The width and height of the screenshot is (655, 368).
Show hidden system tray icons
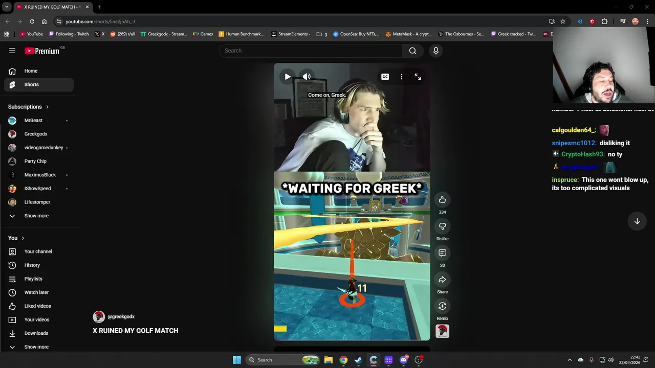[570, 360]
